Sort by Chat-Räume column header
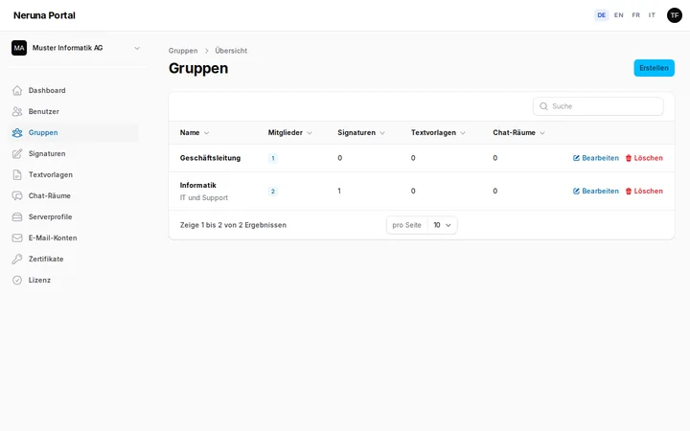The width and height of the screenshot is (690, 431). (x=518, y=133)
